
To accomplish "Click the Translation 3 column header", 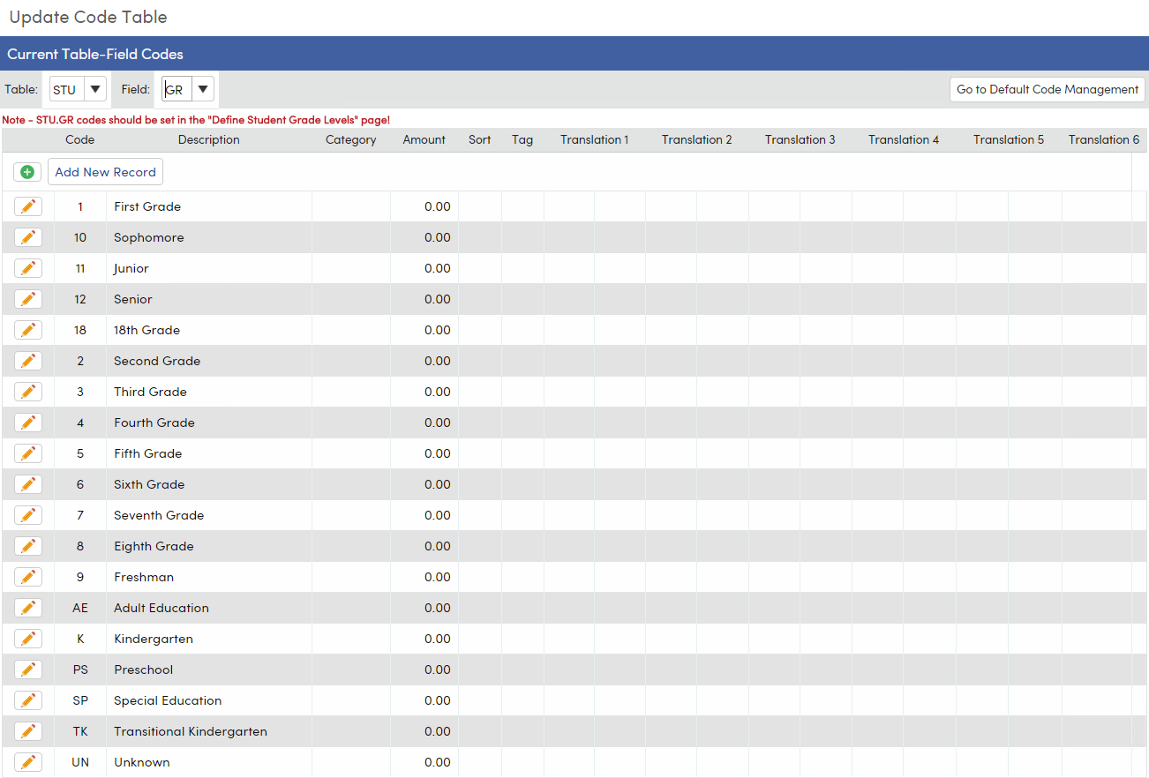I will (x=800, y=139).
